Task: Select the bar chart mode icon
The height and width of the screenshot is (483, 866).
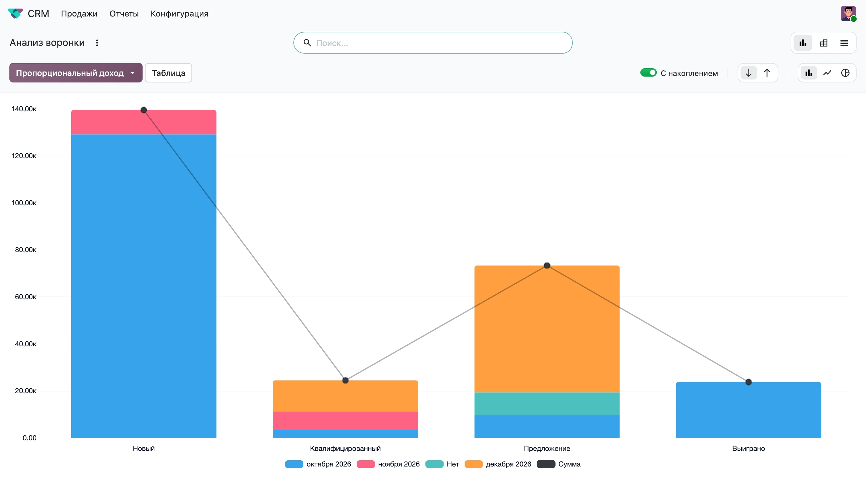Action: 809,73
